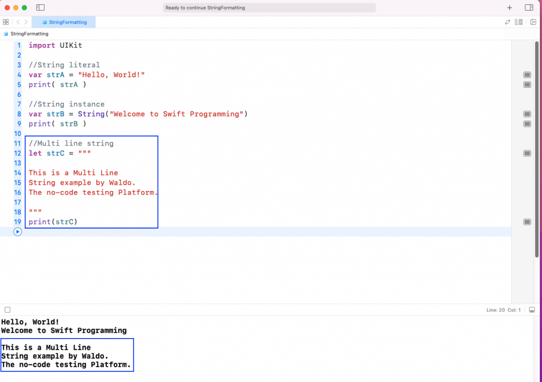Go back in editor history

tap(17, 22)
